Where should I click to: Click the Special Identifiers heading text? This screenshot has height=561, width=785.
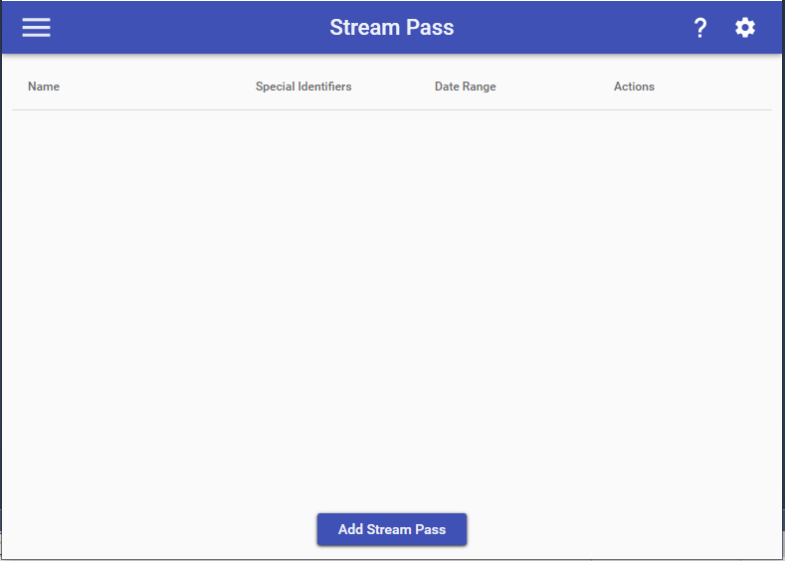pos(303,87)
